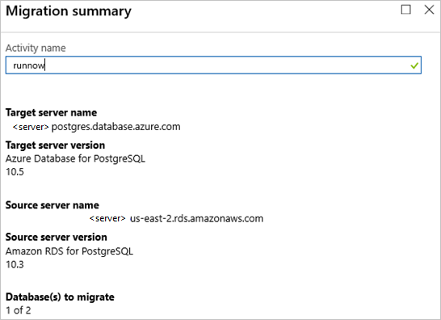The width and height of the screenshot is (441, 320).
Task: Select the Source server version heading
Action: [x=57, y=238]
